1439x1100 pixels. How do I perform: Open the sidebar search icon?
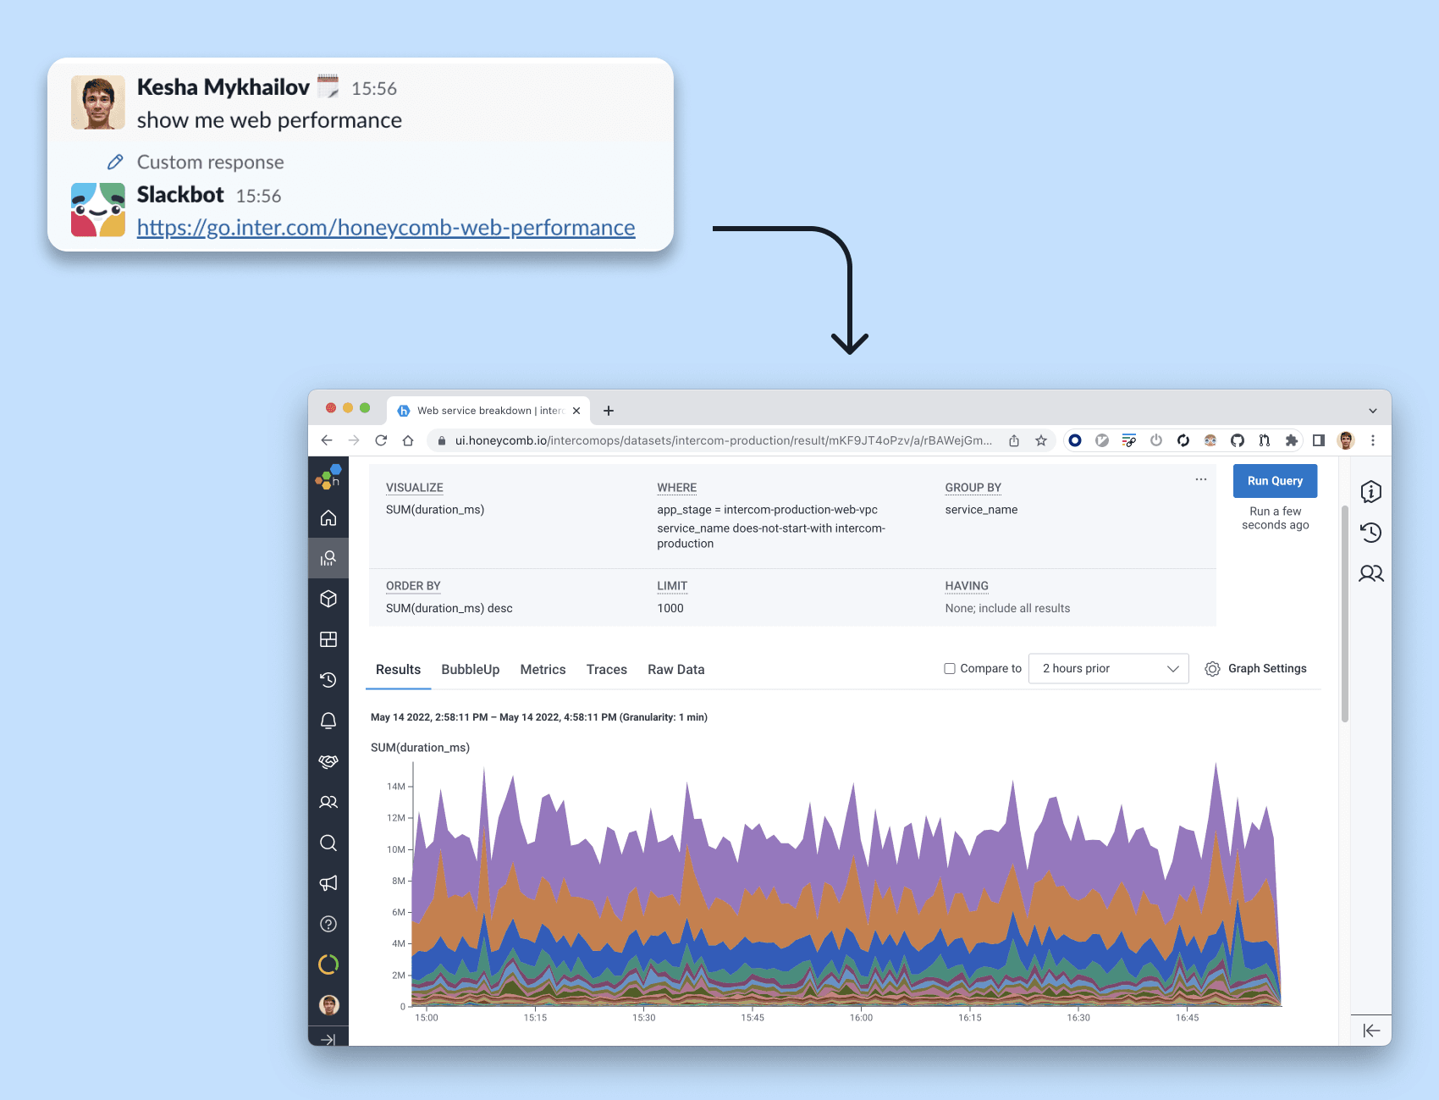point(328,843)
